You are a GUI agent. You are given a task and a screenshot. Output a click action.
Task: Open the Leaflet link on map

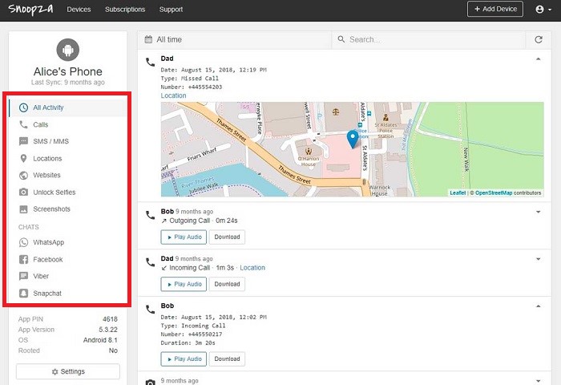(x=458, y=192)
